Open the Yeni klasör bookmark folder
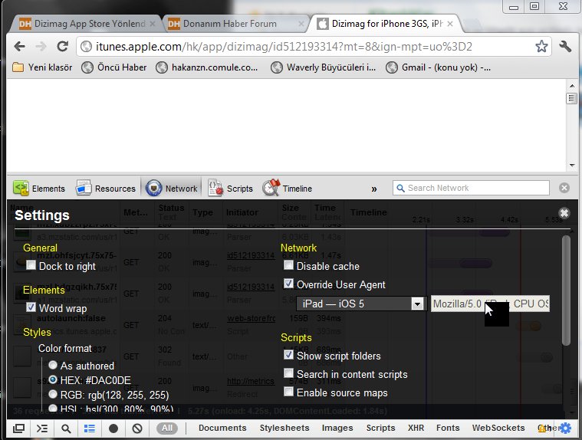 coord(42,67)
